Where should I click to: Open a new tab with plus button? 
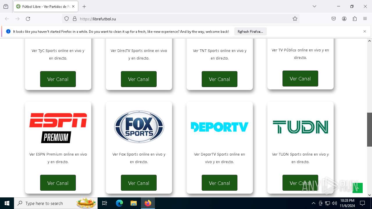pos(84,6)
